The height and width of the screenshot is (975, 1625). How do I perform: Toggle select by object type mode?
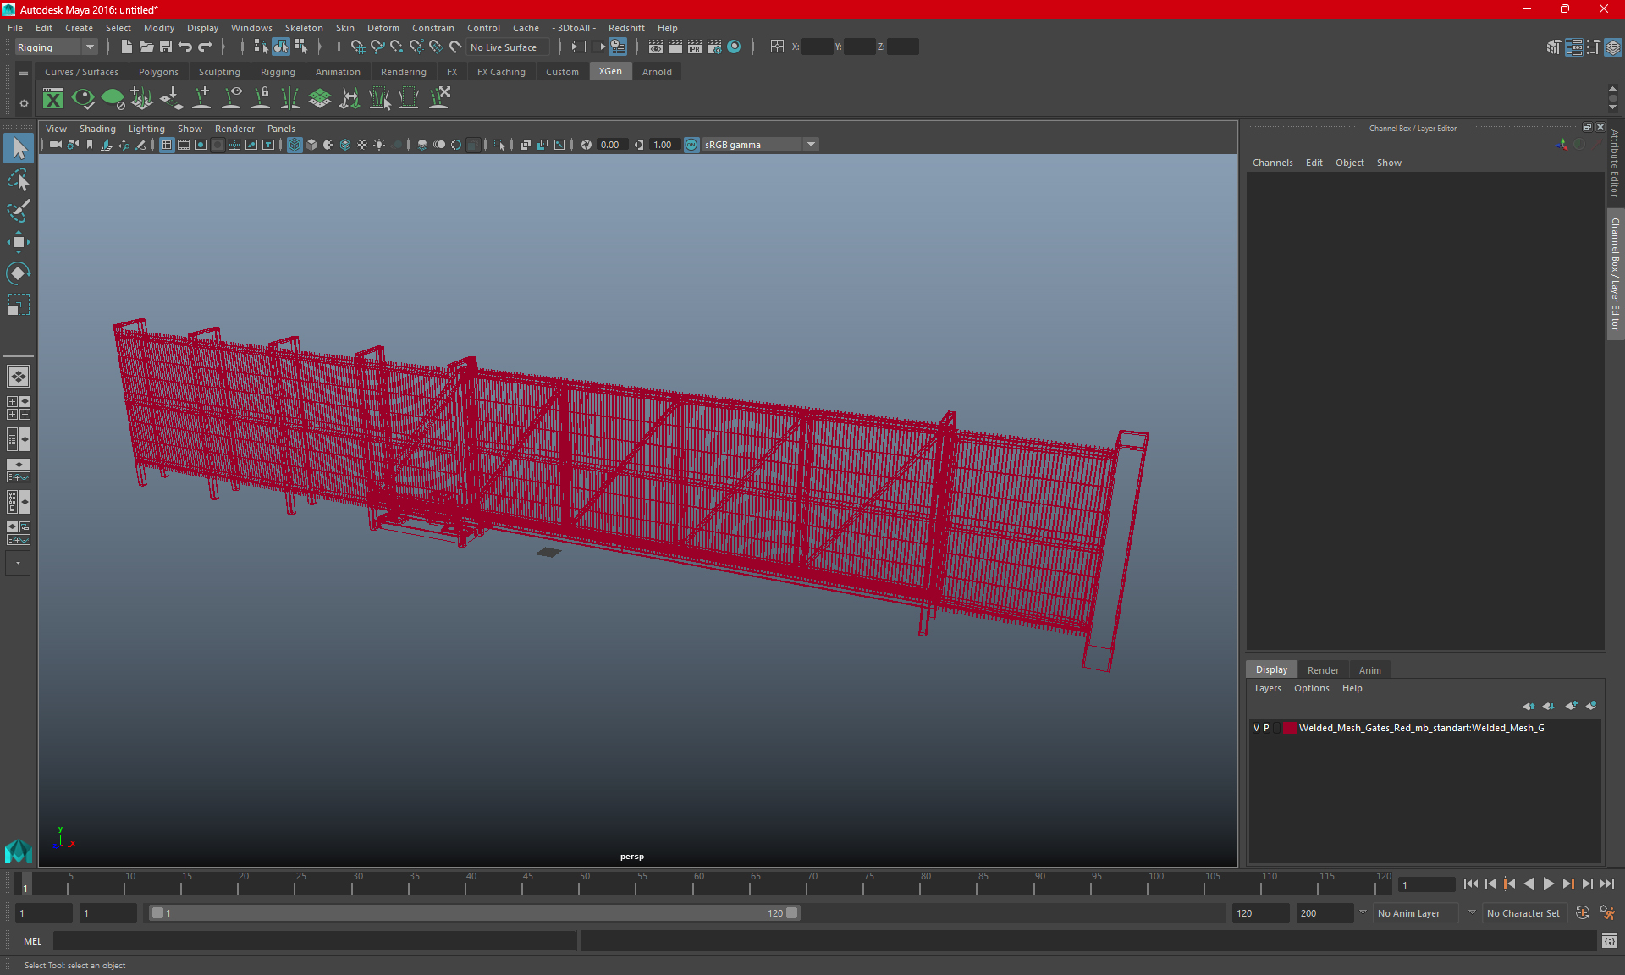(280, 47)
